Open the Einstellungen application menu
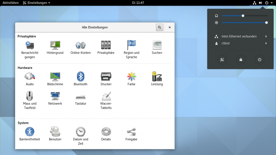 36,3
